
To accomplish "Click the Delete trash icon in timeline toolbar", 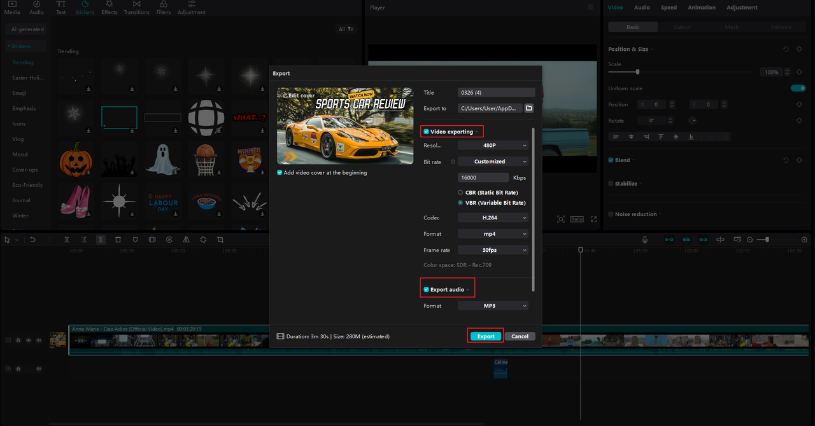I will coord(118,240).
